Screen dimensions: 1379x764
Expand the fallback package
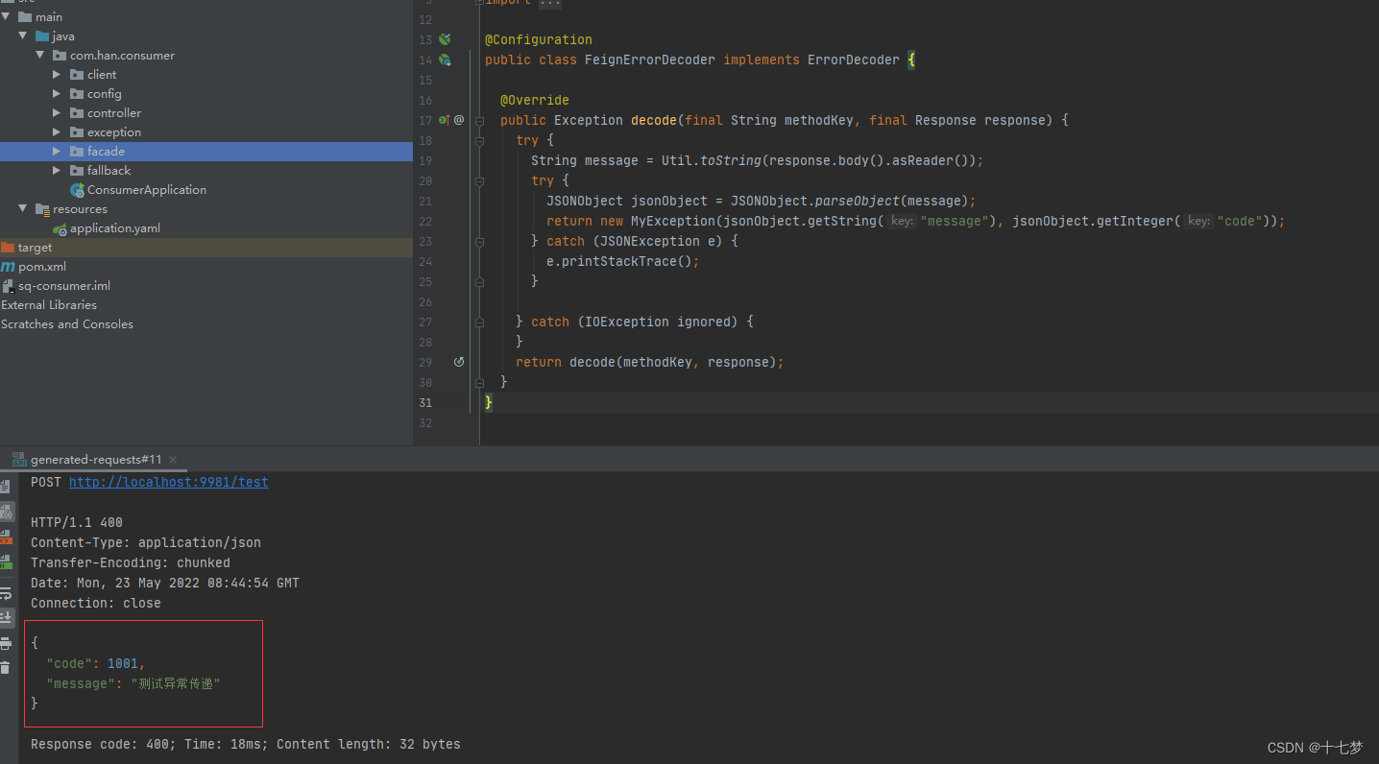click(58, 171)
